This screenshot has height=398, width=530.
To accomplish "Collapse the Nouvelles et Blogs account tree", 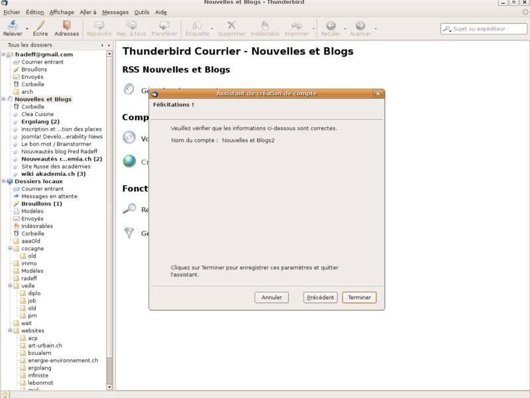I will [3, 99].
